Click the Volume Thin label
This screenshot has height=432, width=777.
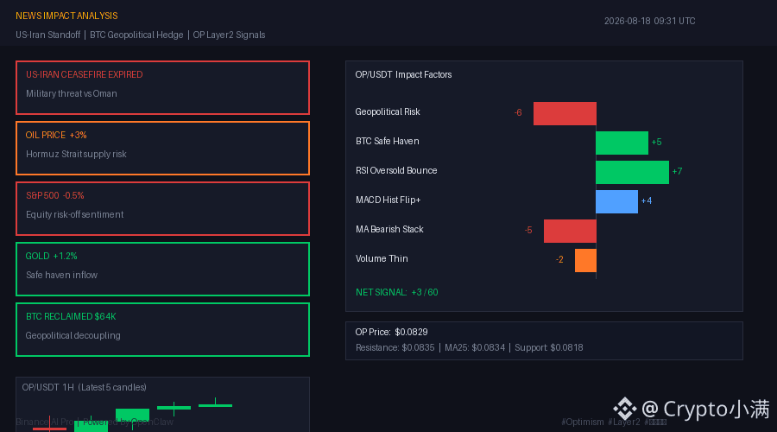click(x=382, y=259)
